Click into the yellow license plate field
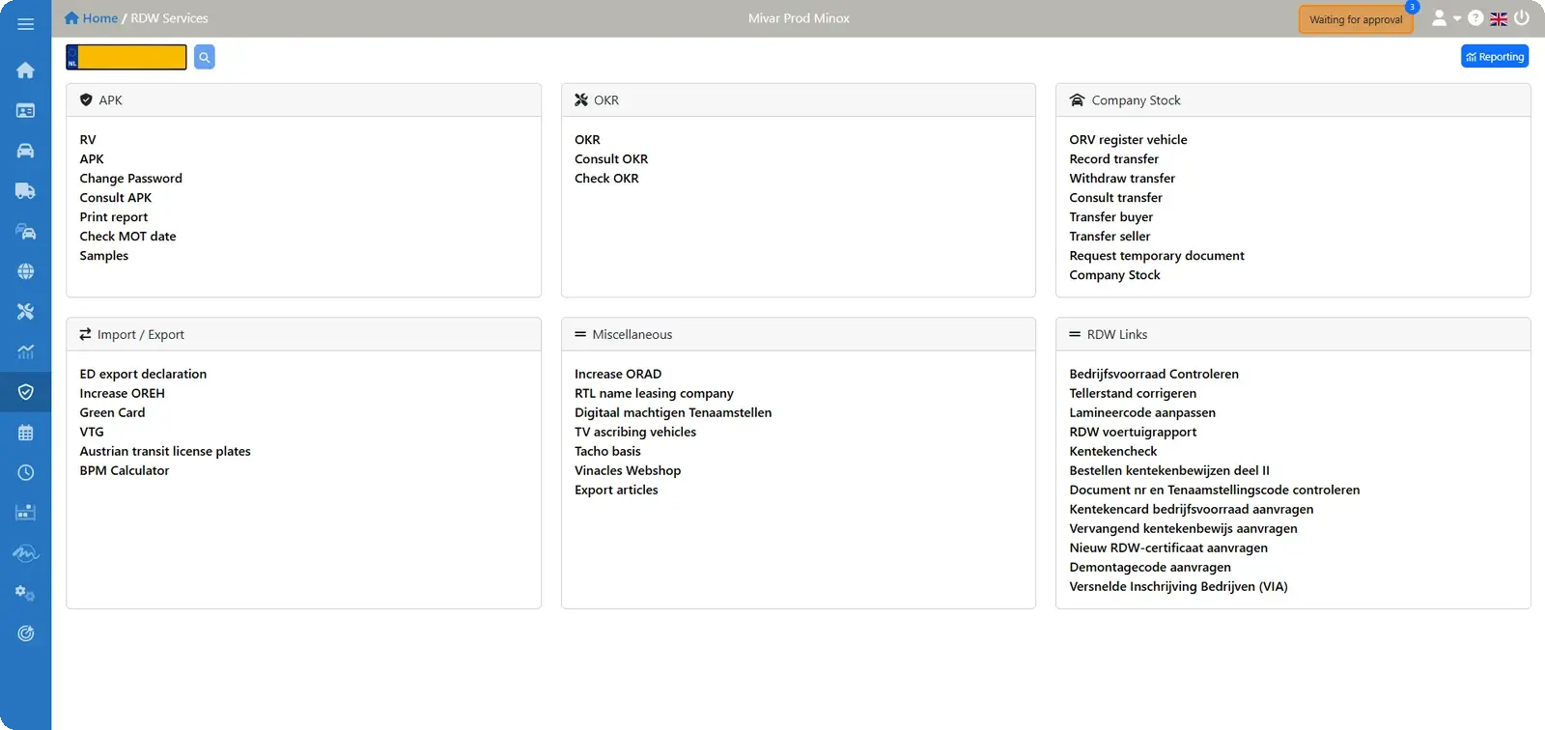 coord(126,57)
